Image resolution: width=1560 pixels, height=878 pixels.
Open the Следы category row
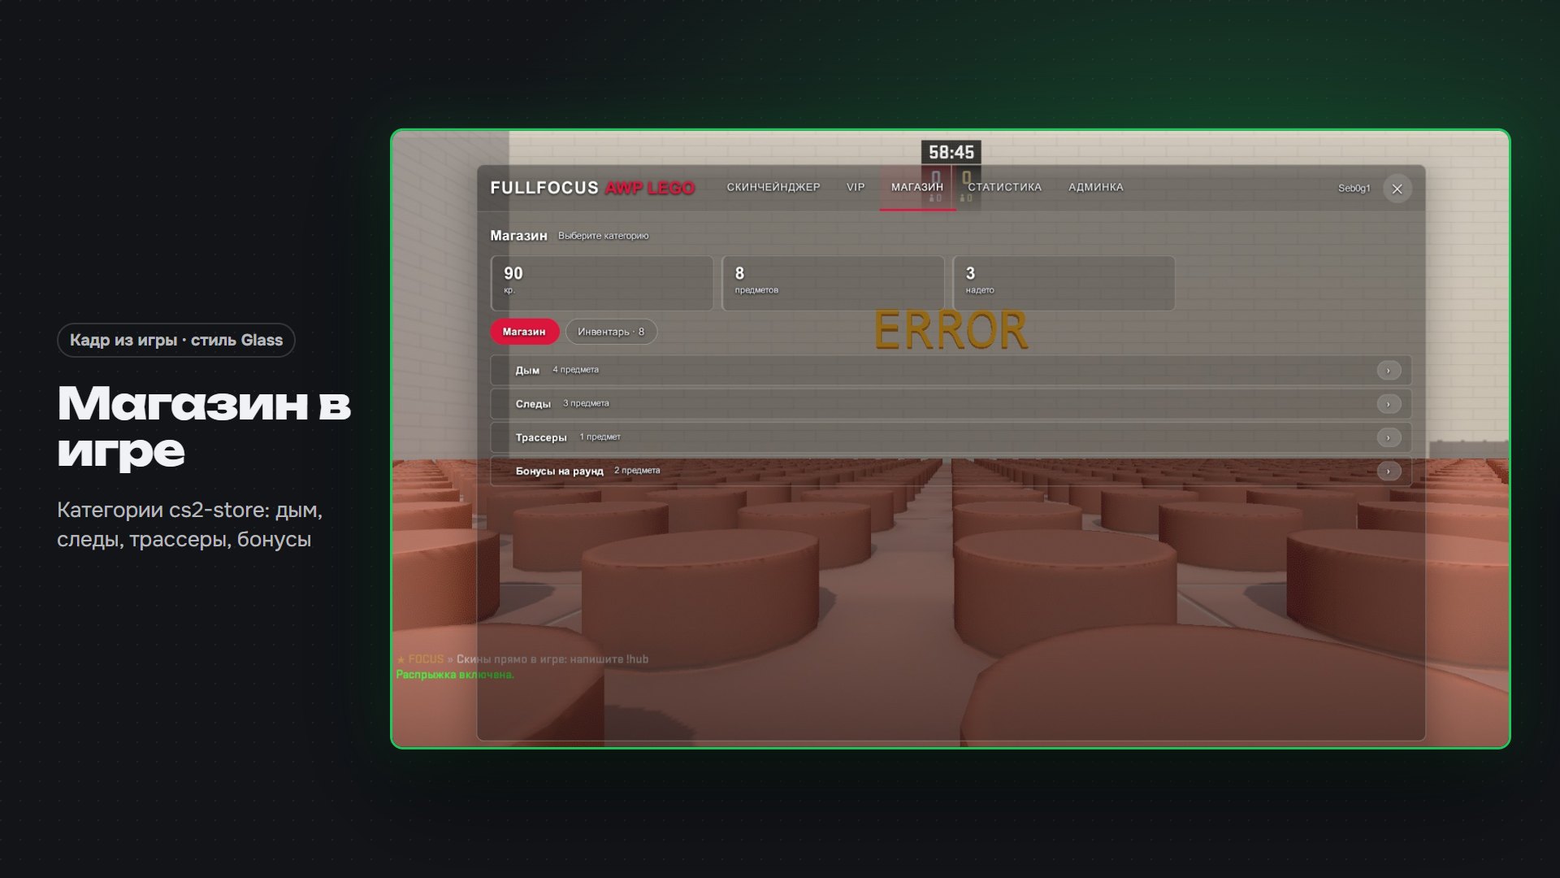coord(951,404)
